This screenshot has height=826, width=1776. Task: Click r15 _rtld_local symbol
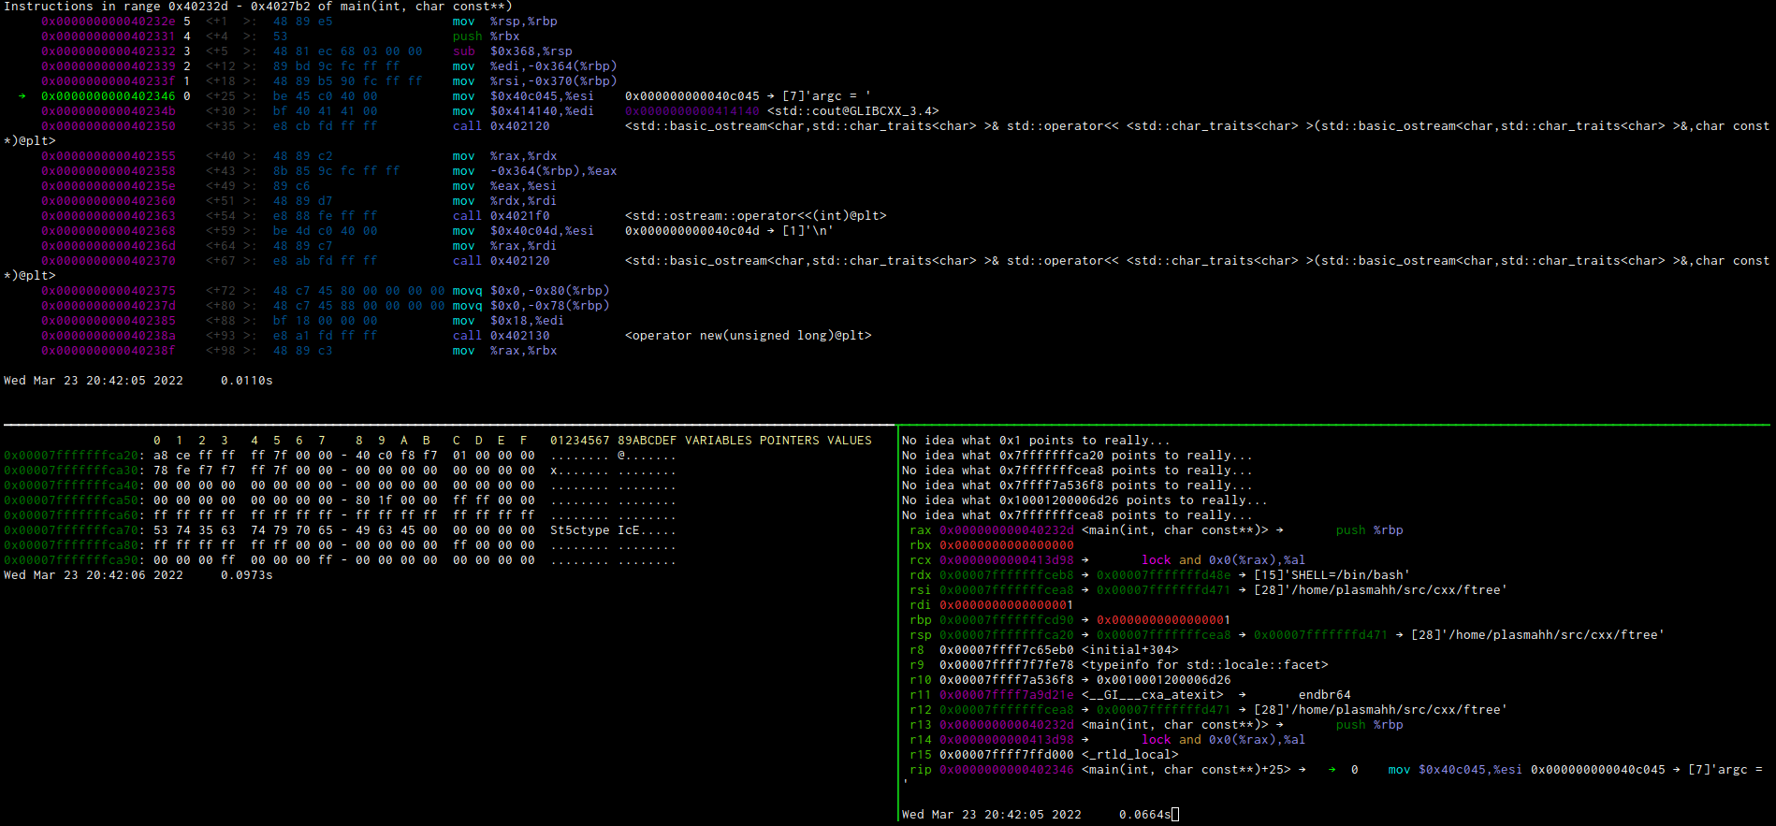pyautogui.click(x=1129, y=755)
